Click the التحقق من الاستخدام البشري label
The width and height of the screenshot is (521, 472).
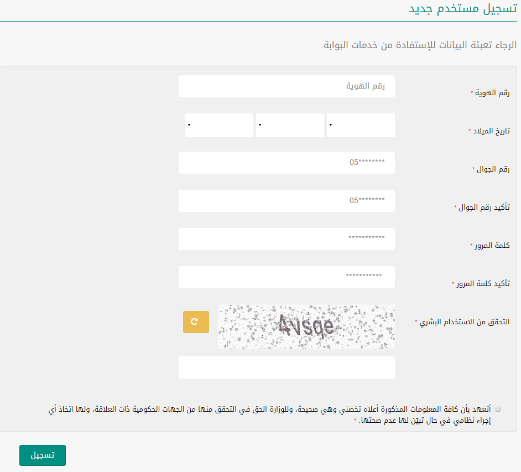pyautogui.click(x=464, y=321)
